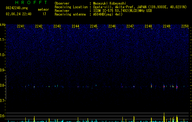192x122 pixels.
Task: Click the gray vertical frequency range bar
Action: (6, 87)
